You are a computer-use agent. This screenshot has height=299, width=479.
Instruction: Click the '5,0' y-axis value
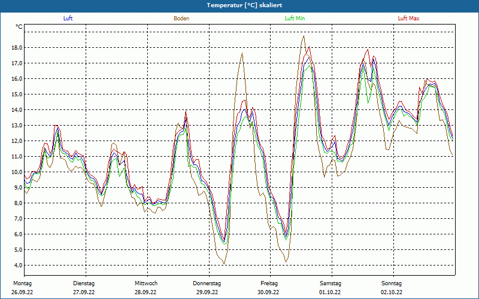point(19,250)
